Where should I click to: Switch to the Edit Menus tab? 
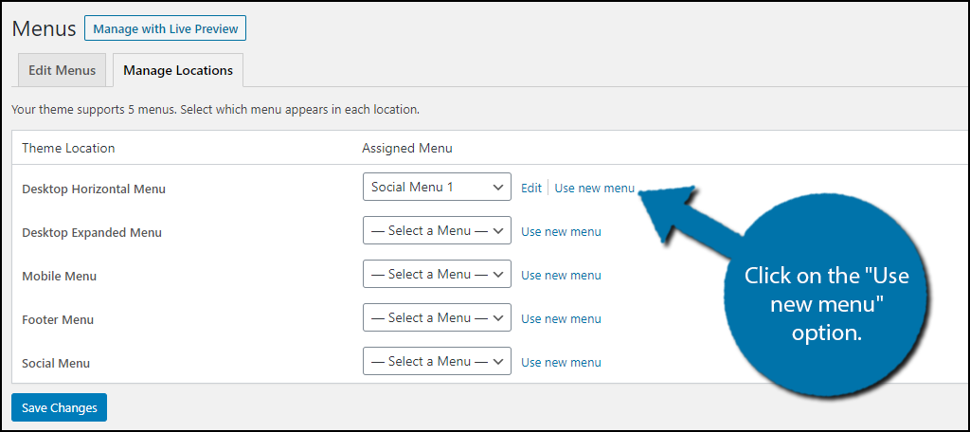click(x=62, y=70)
